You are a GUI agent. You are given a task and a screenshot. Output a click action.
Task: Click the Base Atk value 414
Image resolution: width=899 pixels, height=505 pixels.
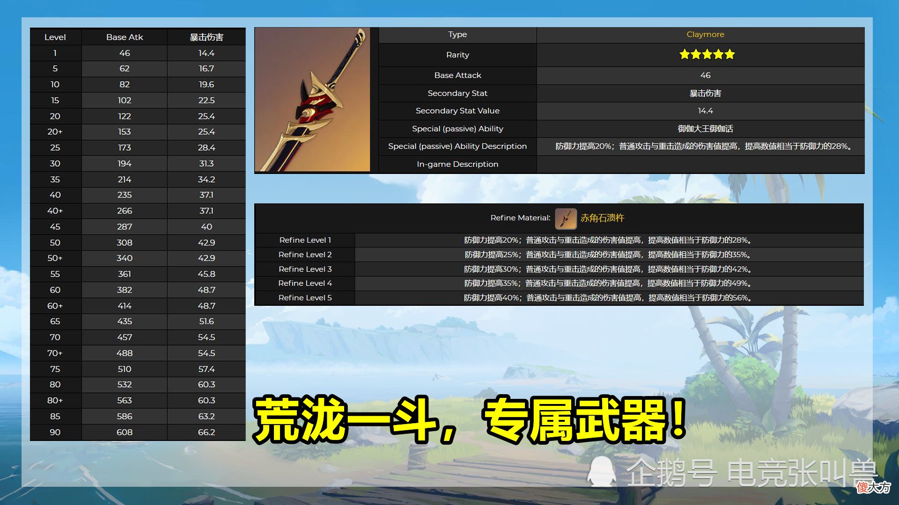tap(125, 306)
